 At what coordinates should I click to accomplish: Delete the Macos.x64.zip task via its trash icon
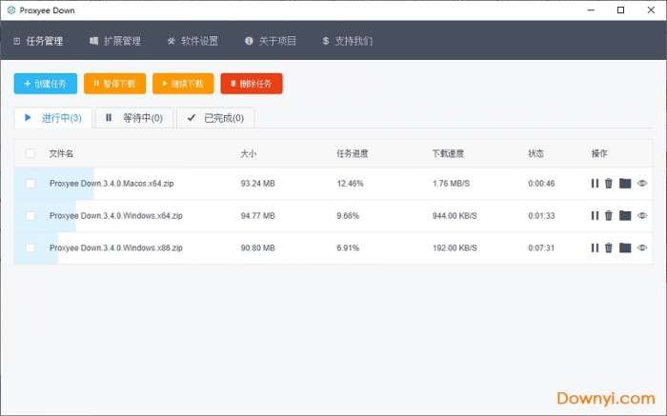pos(609,183)
